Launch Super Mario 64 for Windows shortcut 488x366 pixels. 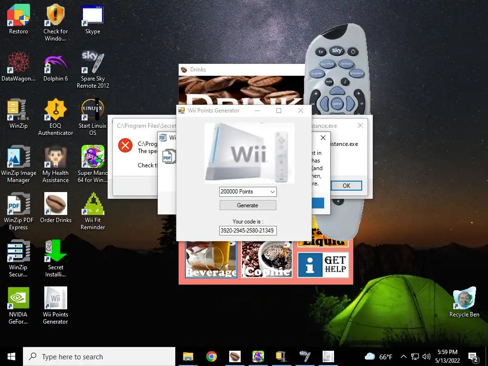[92, 164]
